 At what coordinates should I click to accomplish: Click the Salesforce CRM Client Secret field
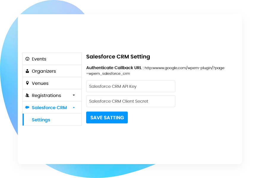tap(130, 101)
